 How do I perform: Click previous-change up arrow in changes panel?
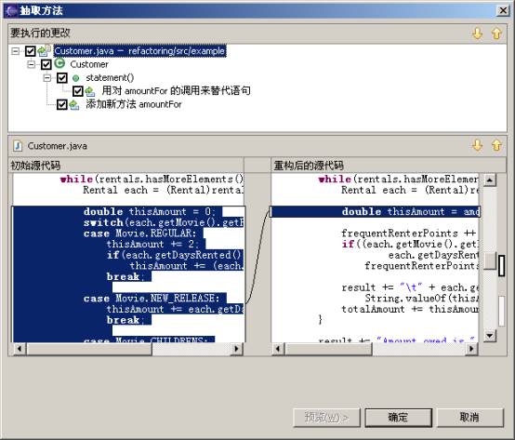[x=496, y=33]
